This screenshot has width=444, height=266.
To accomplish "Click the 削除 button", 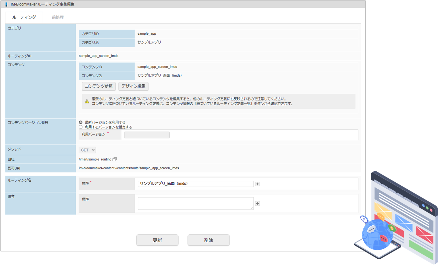I will pos(208,240).
